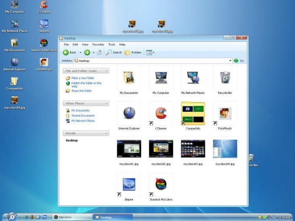Select mycolors03.jpg file on desktop

point(162,26)
